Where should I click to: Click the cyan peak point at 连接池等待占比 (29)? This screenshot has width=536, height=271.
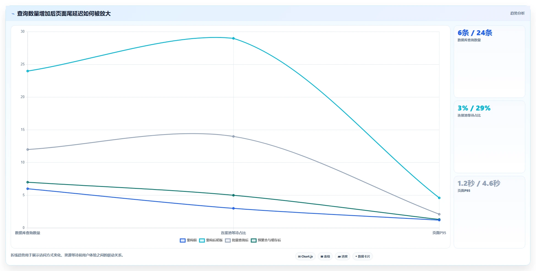[x=233, y=38]
